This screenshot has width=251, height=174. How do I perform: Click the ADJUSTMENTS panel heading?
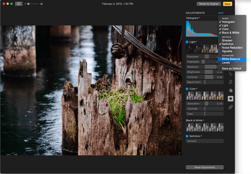click(x=195, y=13)
